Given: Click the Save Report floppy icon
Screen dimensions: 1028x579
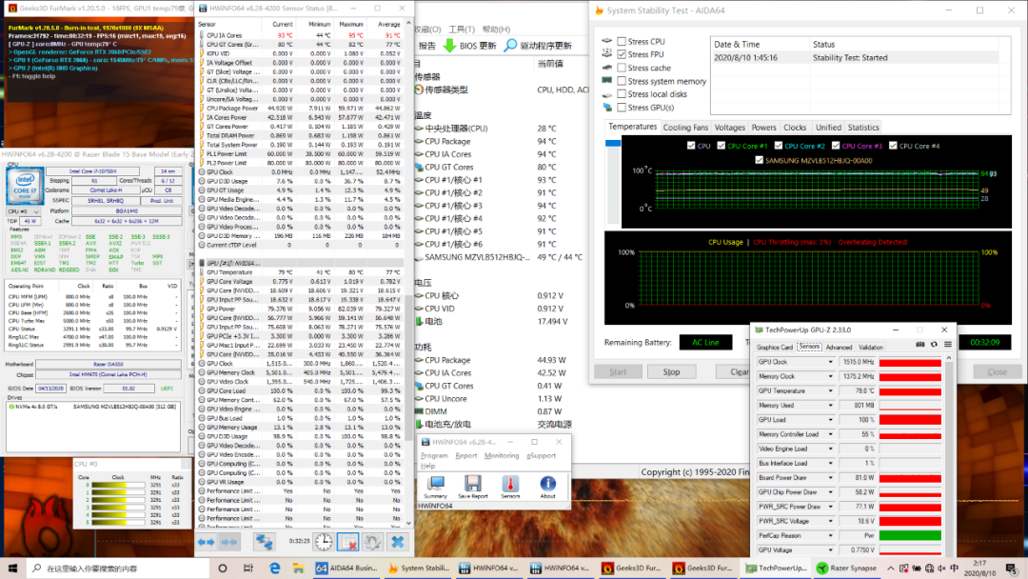Looking at the screenshot, I should tap(472, 484).
